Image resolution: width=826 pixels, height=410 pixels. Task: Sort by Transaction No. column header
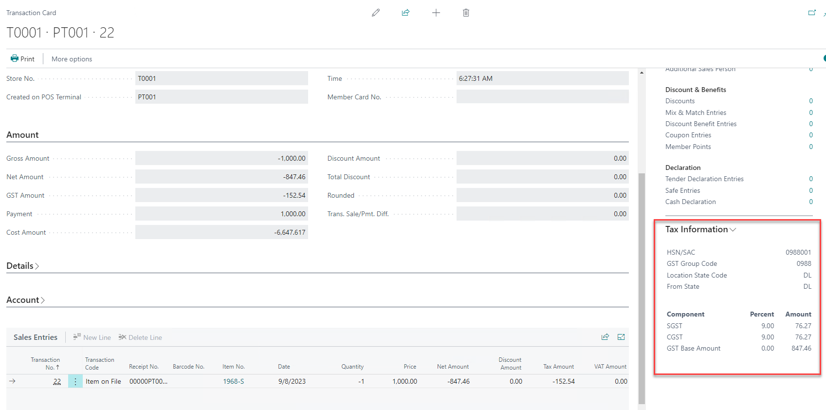(x=45, y=363)
